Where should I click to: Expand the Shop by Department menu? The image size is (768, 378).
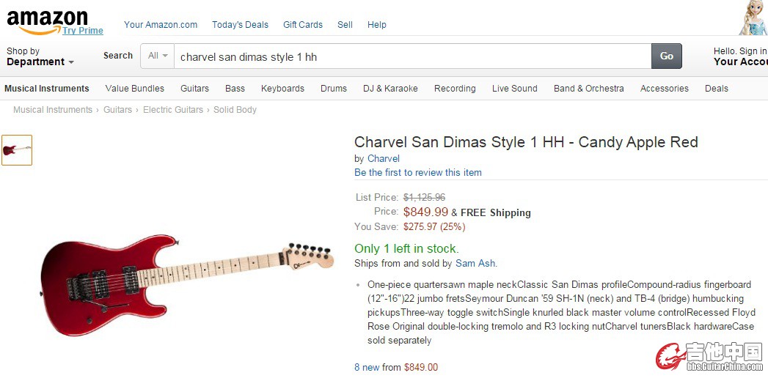40,56
